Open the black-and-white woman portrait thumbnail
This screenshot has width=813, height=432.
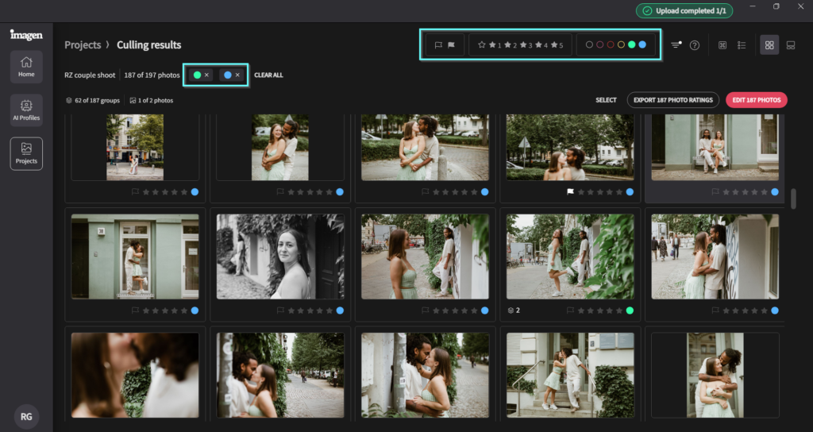point(280,256)
